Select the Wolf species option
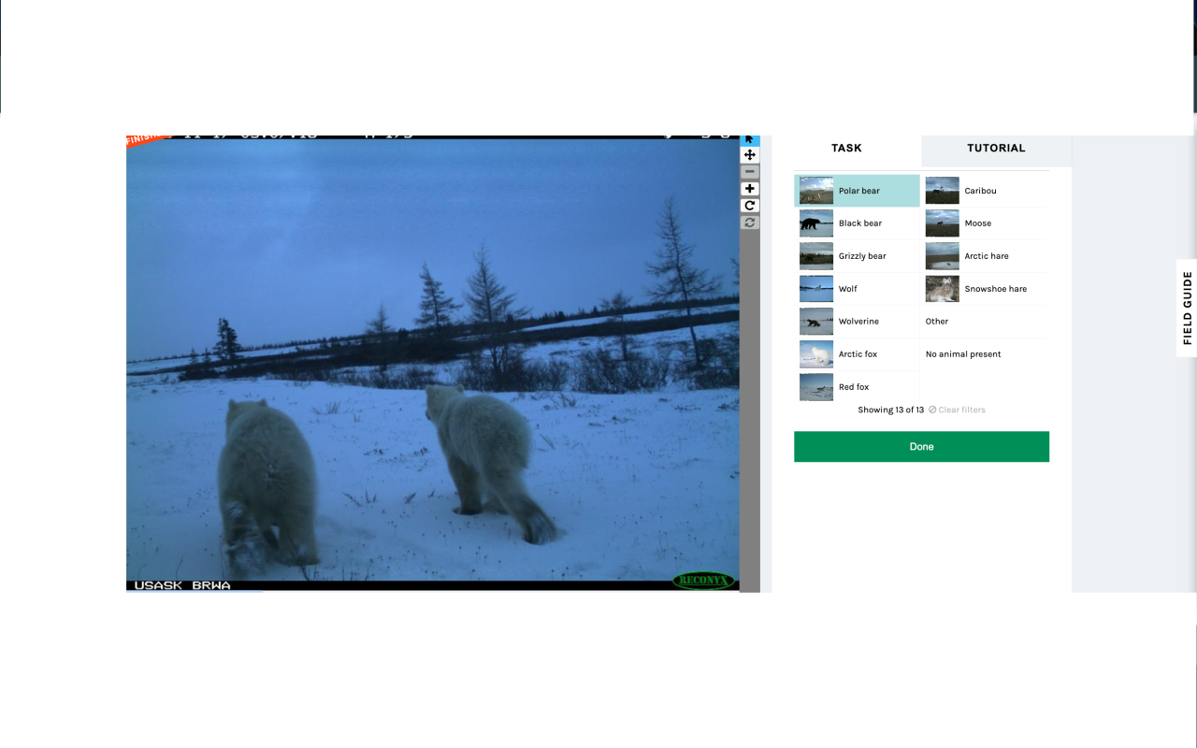The image size is (1197, 748). (x=858, y=289)
